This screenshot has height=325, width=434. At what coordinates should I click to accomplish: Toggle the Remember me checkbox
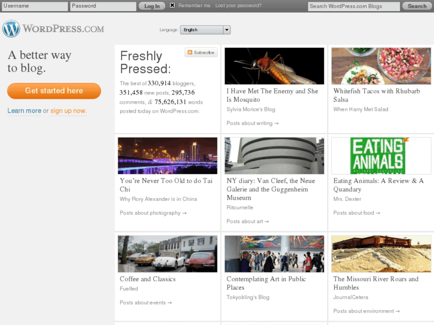click(172, 5)
